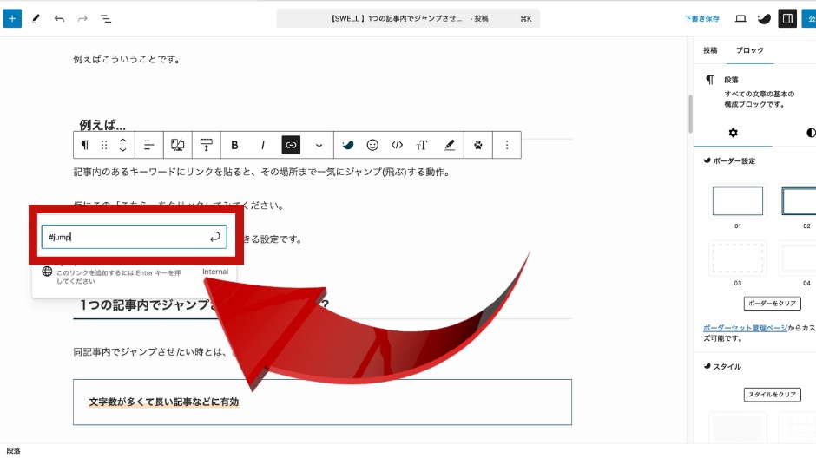This screenshot has height=458, width=816.
Task: Apply inline code formatting
Action: coord(397,145)
